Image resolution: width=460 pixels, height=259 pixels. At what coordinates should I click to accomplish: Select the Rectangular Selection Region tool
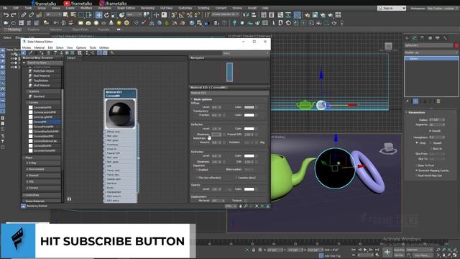(81, 15)
